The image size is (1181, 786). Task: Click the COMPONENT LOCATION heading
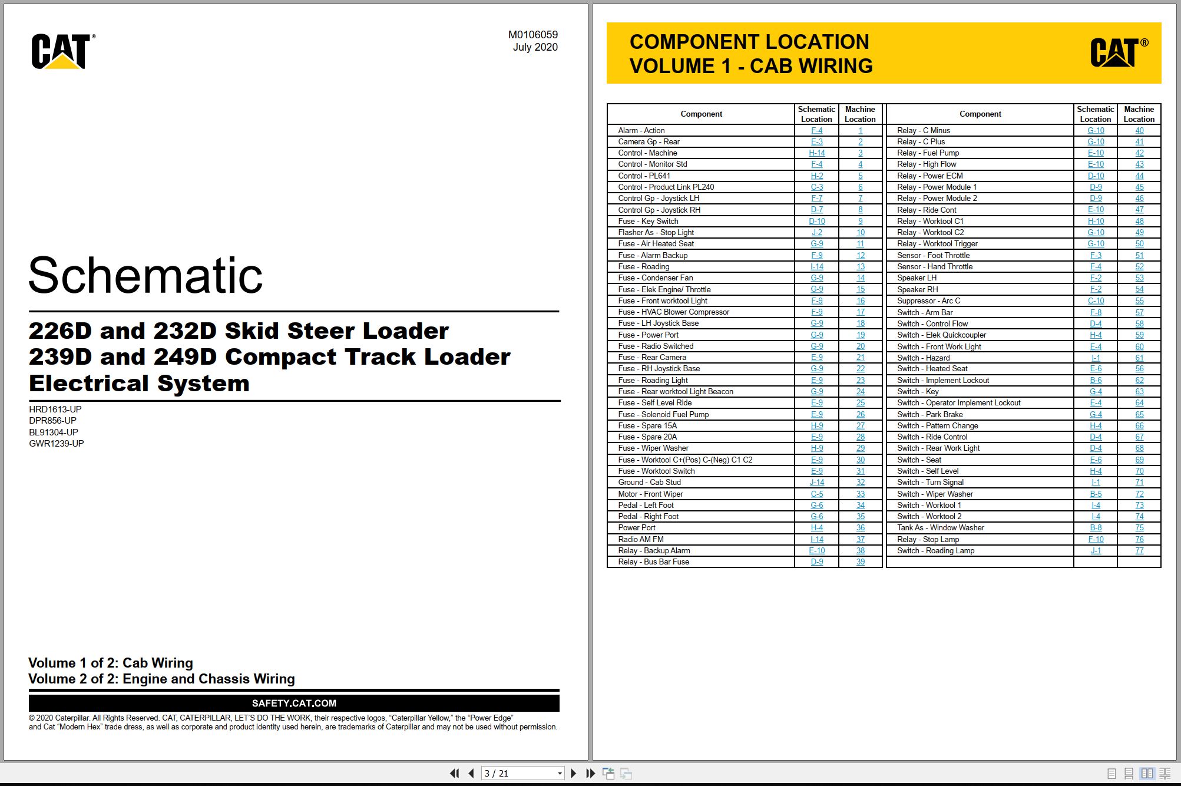coord(749,42)
